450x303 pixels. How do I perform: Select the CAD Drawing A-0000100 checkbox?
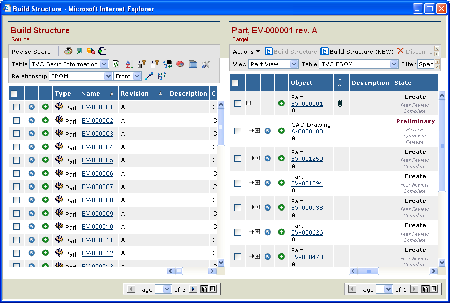(x=238, y=131)
